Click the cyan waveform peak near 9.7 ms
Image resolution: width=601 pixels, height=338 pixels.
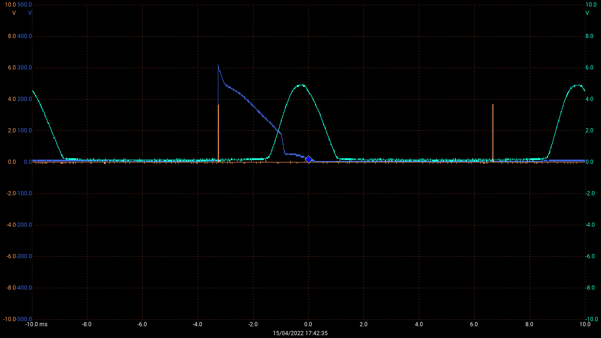click(576, 85)
